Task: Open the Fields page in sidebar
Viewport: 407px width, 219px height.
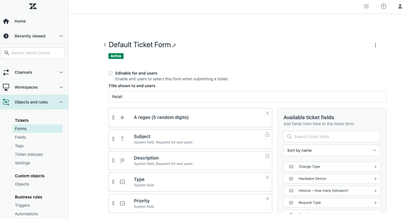Action: [20, 137]
